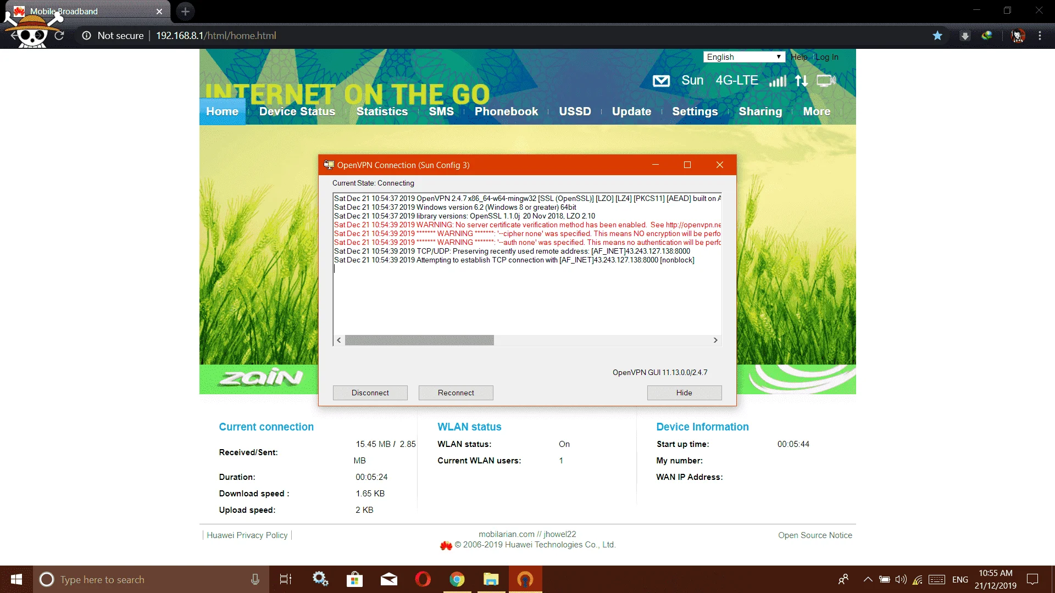This screenshot has height=593, width=1055.
Task: Open the Open Source Notice link
Action: (815, 535)
